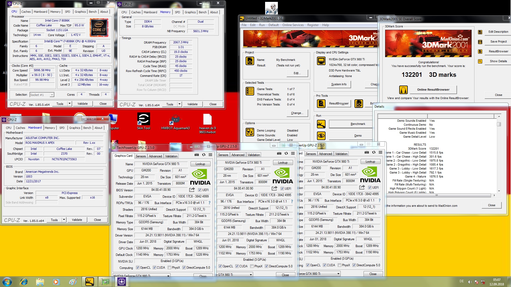The height and width of the screenshot is (287, 511).
Task: Toggle UEFI checkbox in first GPU-Z window
Action: pos(200,190)
